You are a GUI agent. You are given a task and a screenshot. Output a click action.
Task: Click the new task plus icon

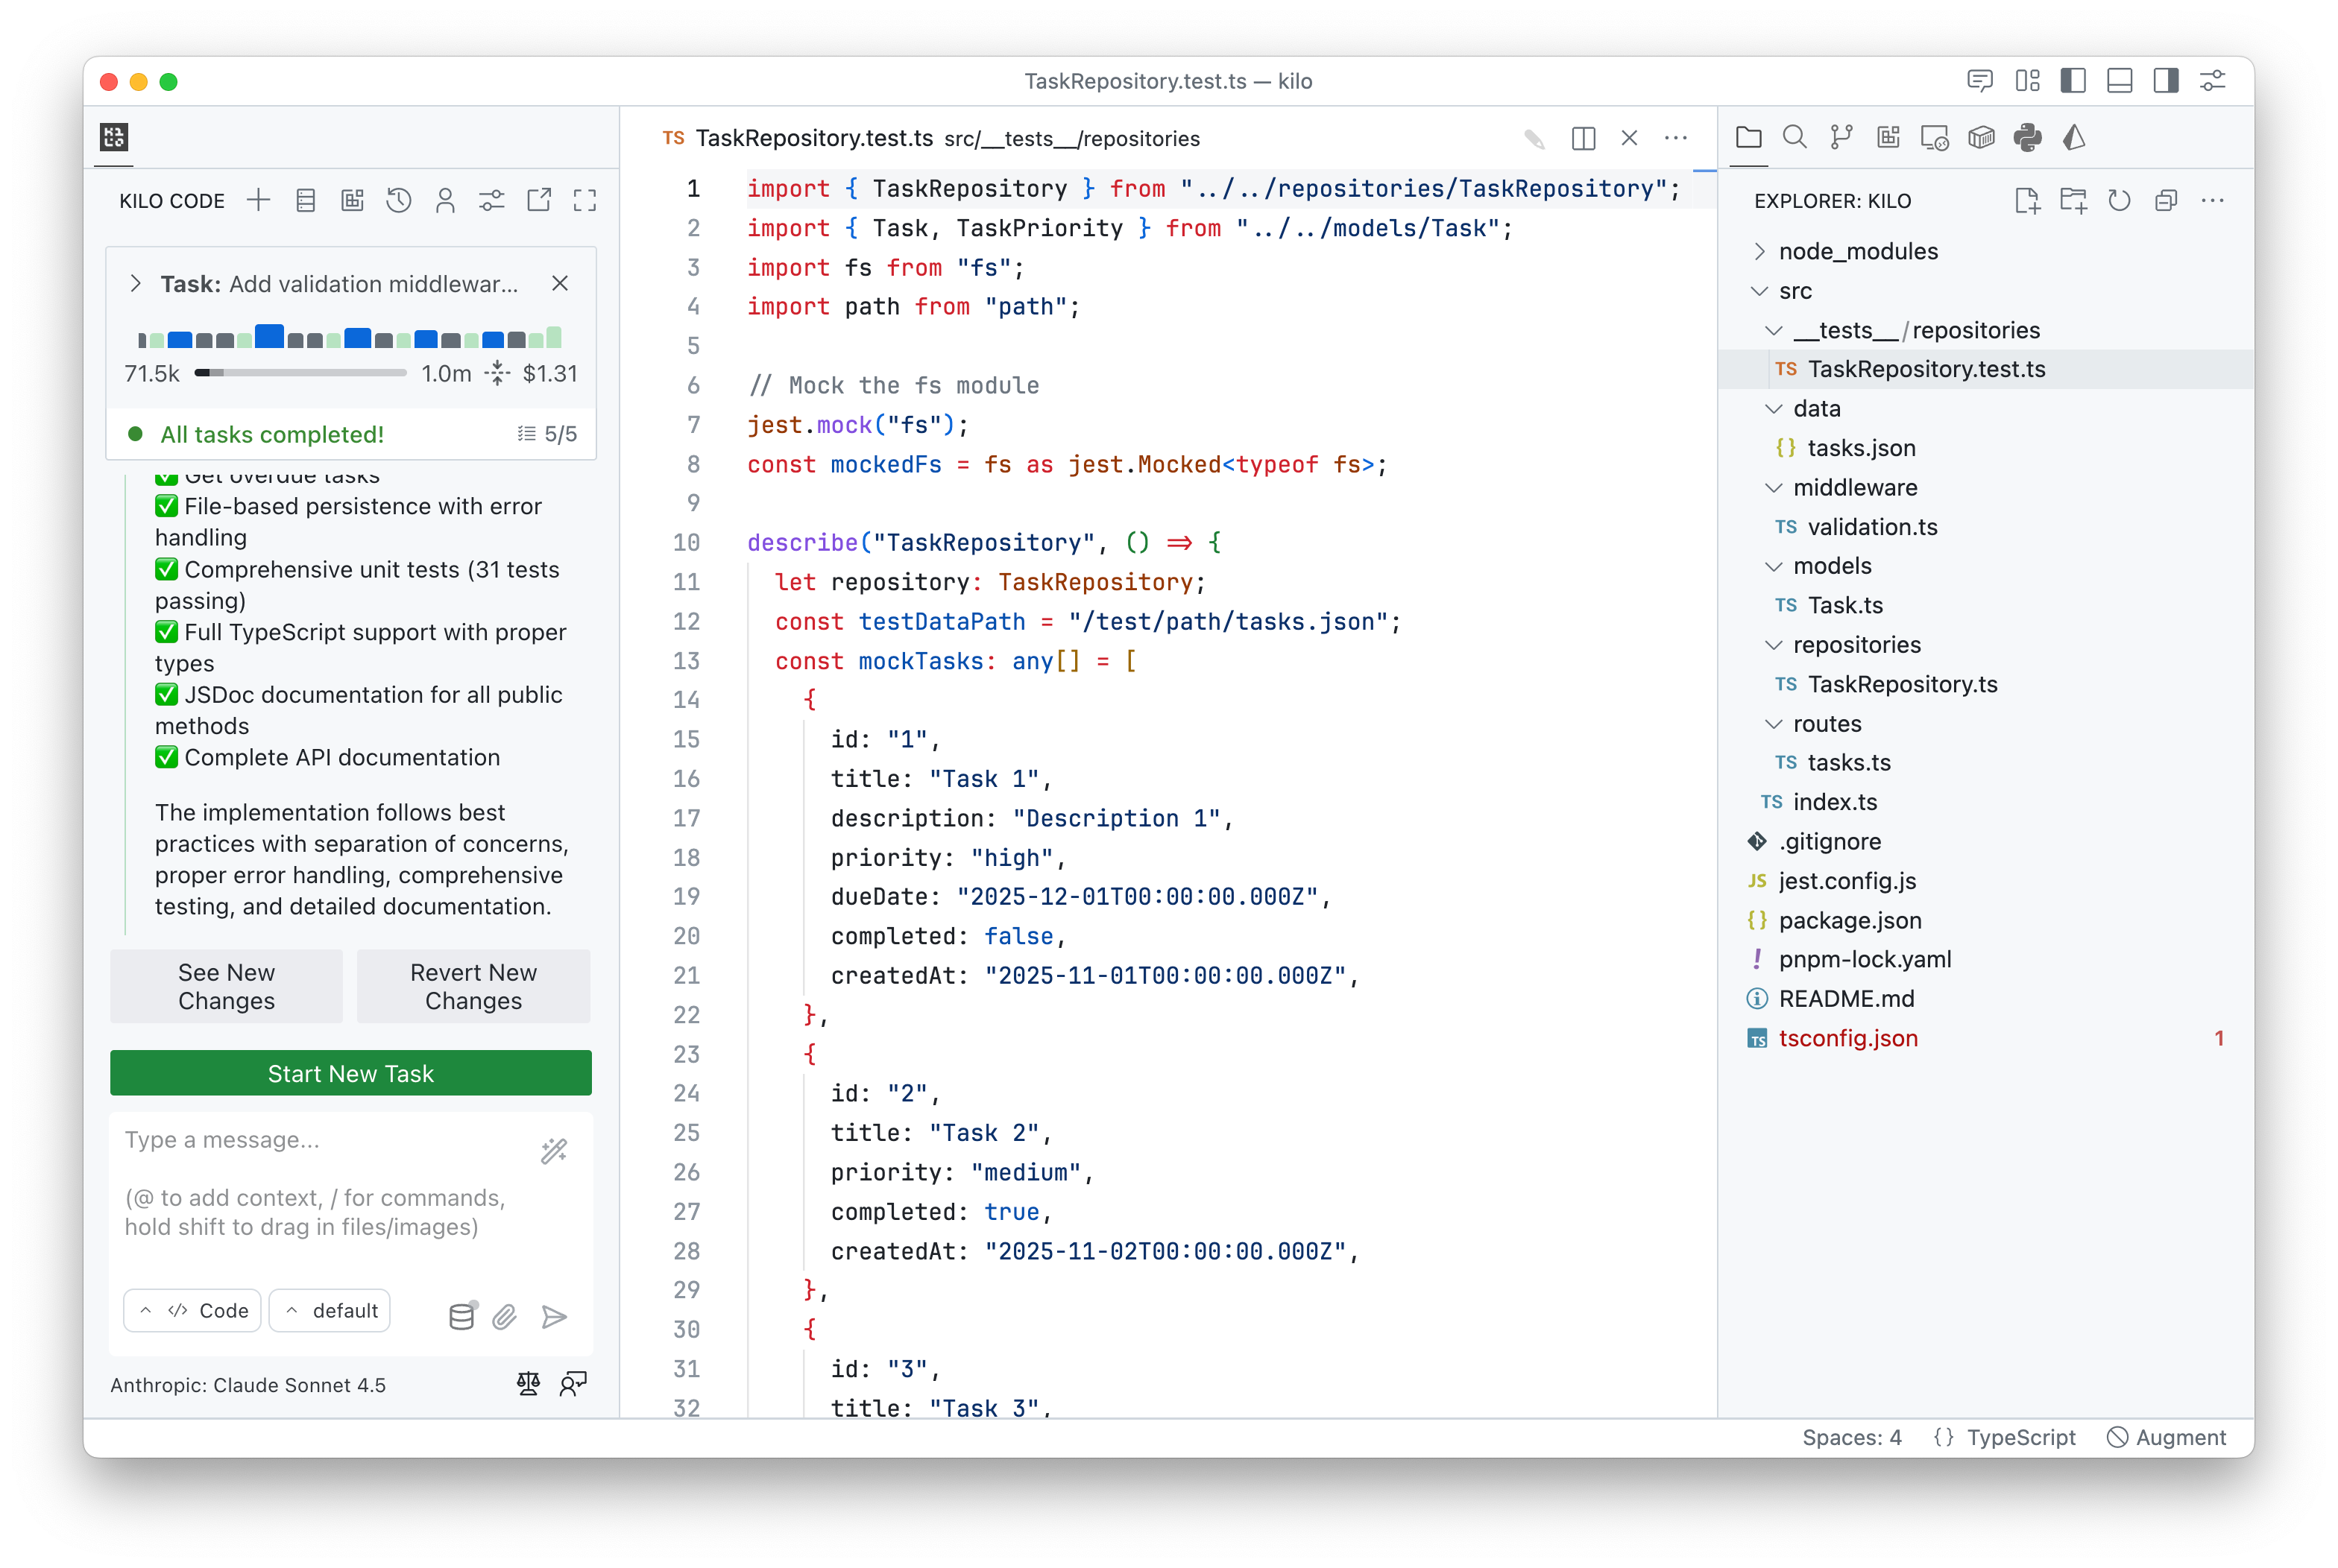pyautogui.click(x=258, y=201)
